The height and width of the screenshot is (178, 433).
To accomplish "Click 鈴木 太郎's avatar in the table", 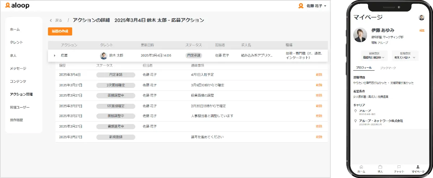I will click(104, 55).
